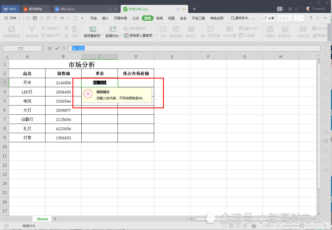Click the 删除重复项 icon
Screen dimensions: 332x230
[126, 28]
